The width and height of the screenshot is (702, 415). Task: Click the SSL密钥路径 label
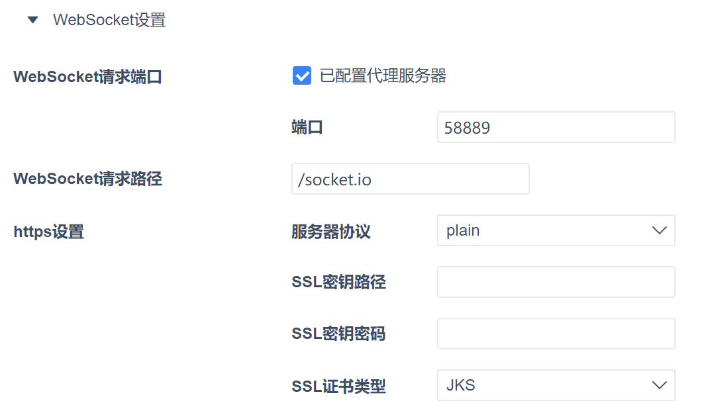click(338, 283)
